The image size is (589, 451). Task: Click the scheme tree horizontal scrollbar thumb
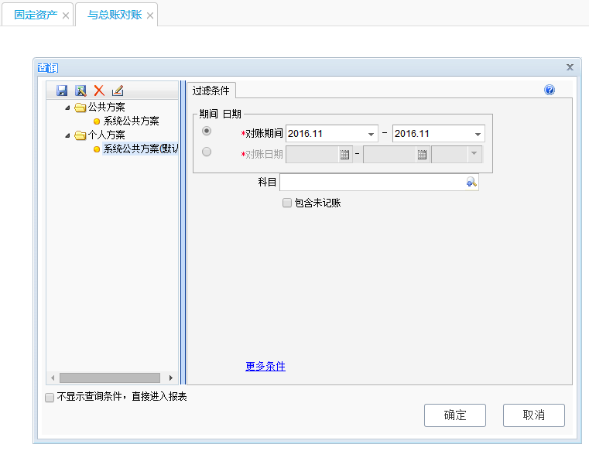110,378
